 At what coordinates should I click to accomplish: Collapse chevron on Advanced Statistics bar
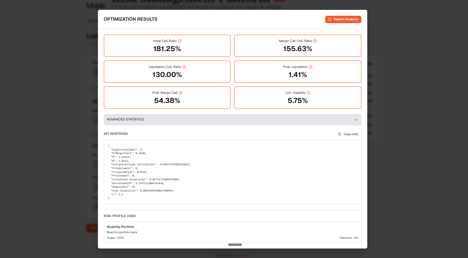[356, 119]
